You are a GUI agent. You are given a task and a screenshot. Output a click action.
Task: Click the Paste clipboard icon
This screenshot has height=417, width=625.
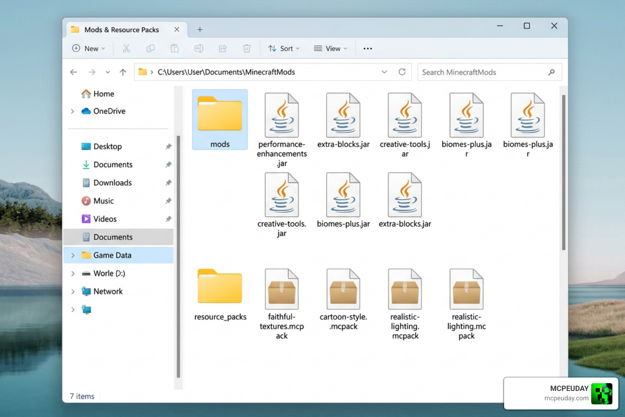(x=175, y=48)
